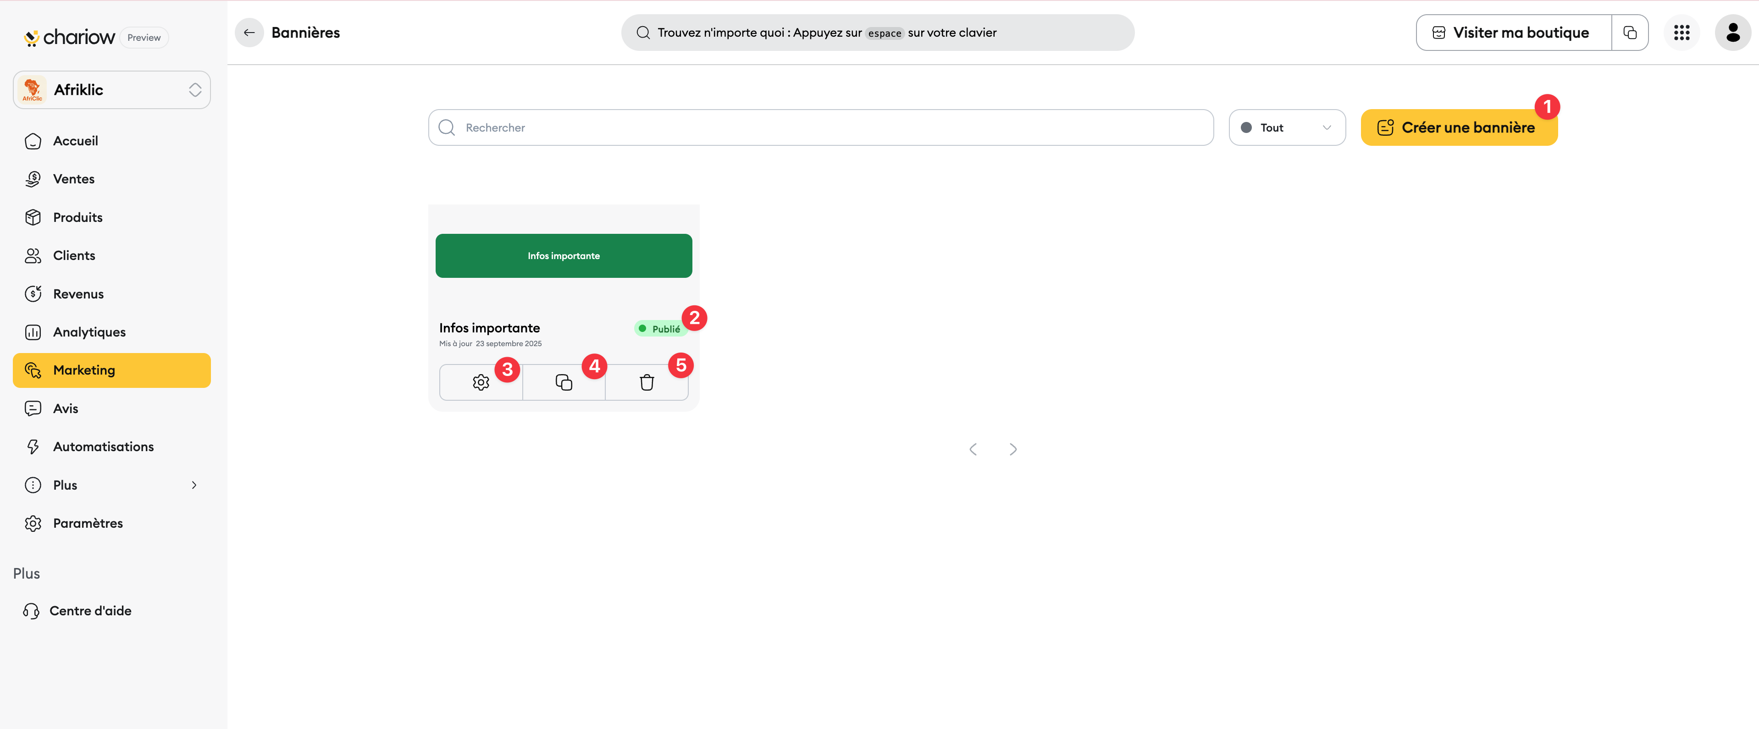1759x729 pixels.
Task: Go to Accueil in the sidebar
Action: [x=112, y=141]
